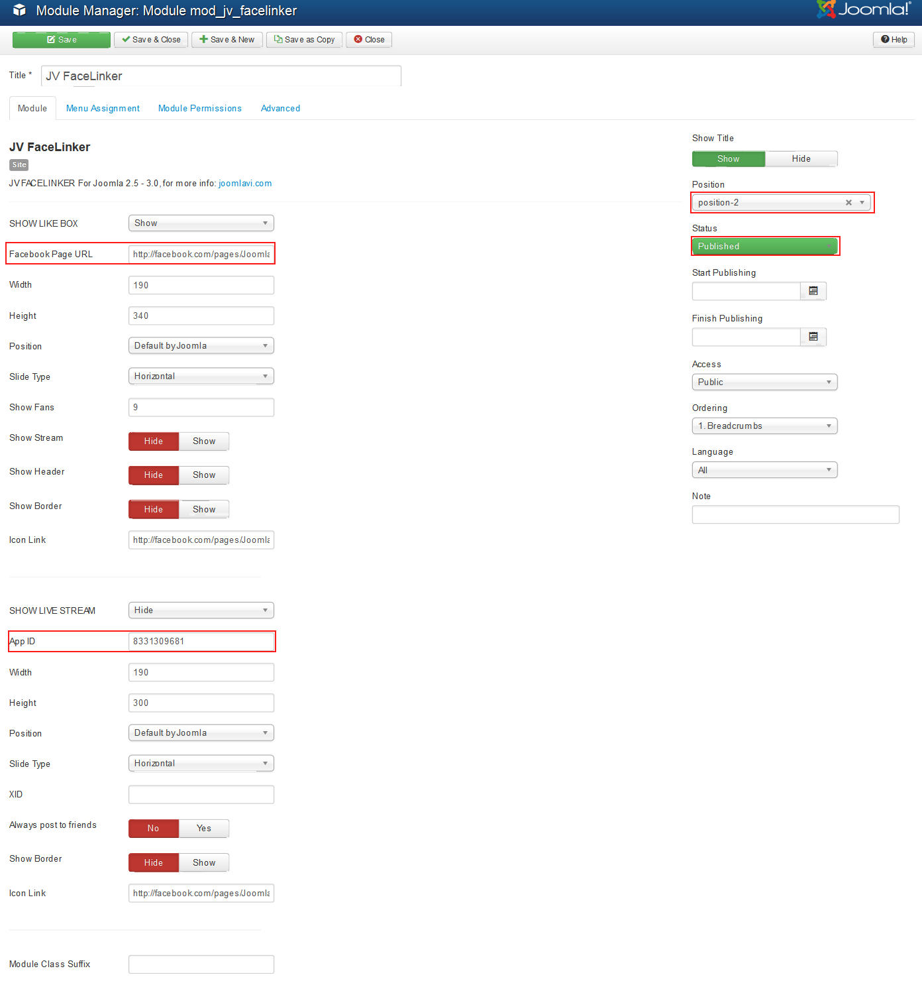Click Like Box Icon Link field
Image resolution: width=922 pixels, height=989 pixels.
[201, 540]
